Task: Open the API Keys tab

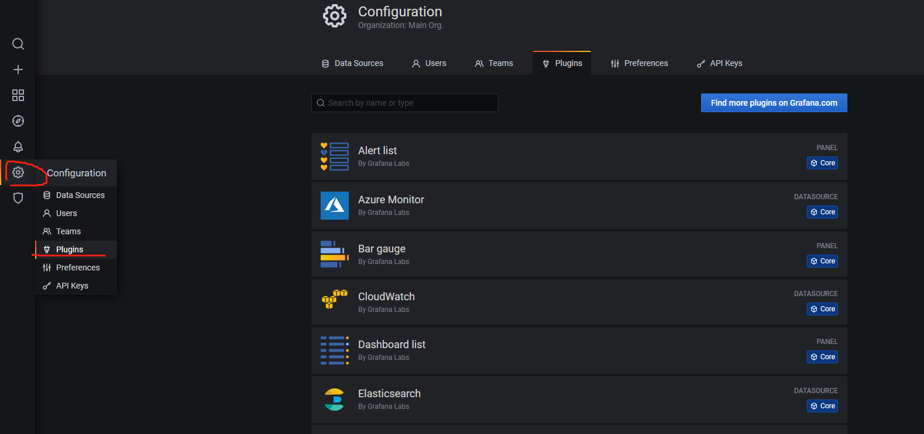Action: pyautogui.click(x=719, y=63)
